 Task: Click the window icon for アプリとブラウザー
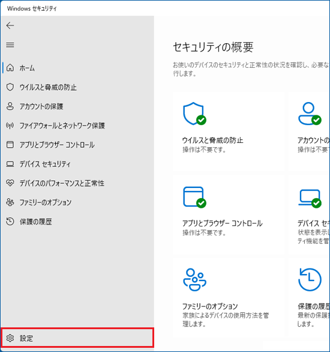tap(10, 145)
